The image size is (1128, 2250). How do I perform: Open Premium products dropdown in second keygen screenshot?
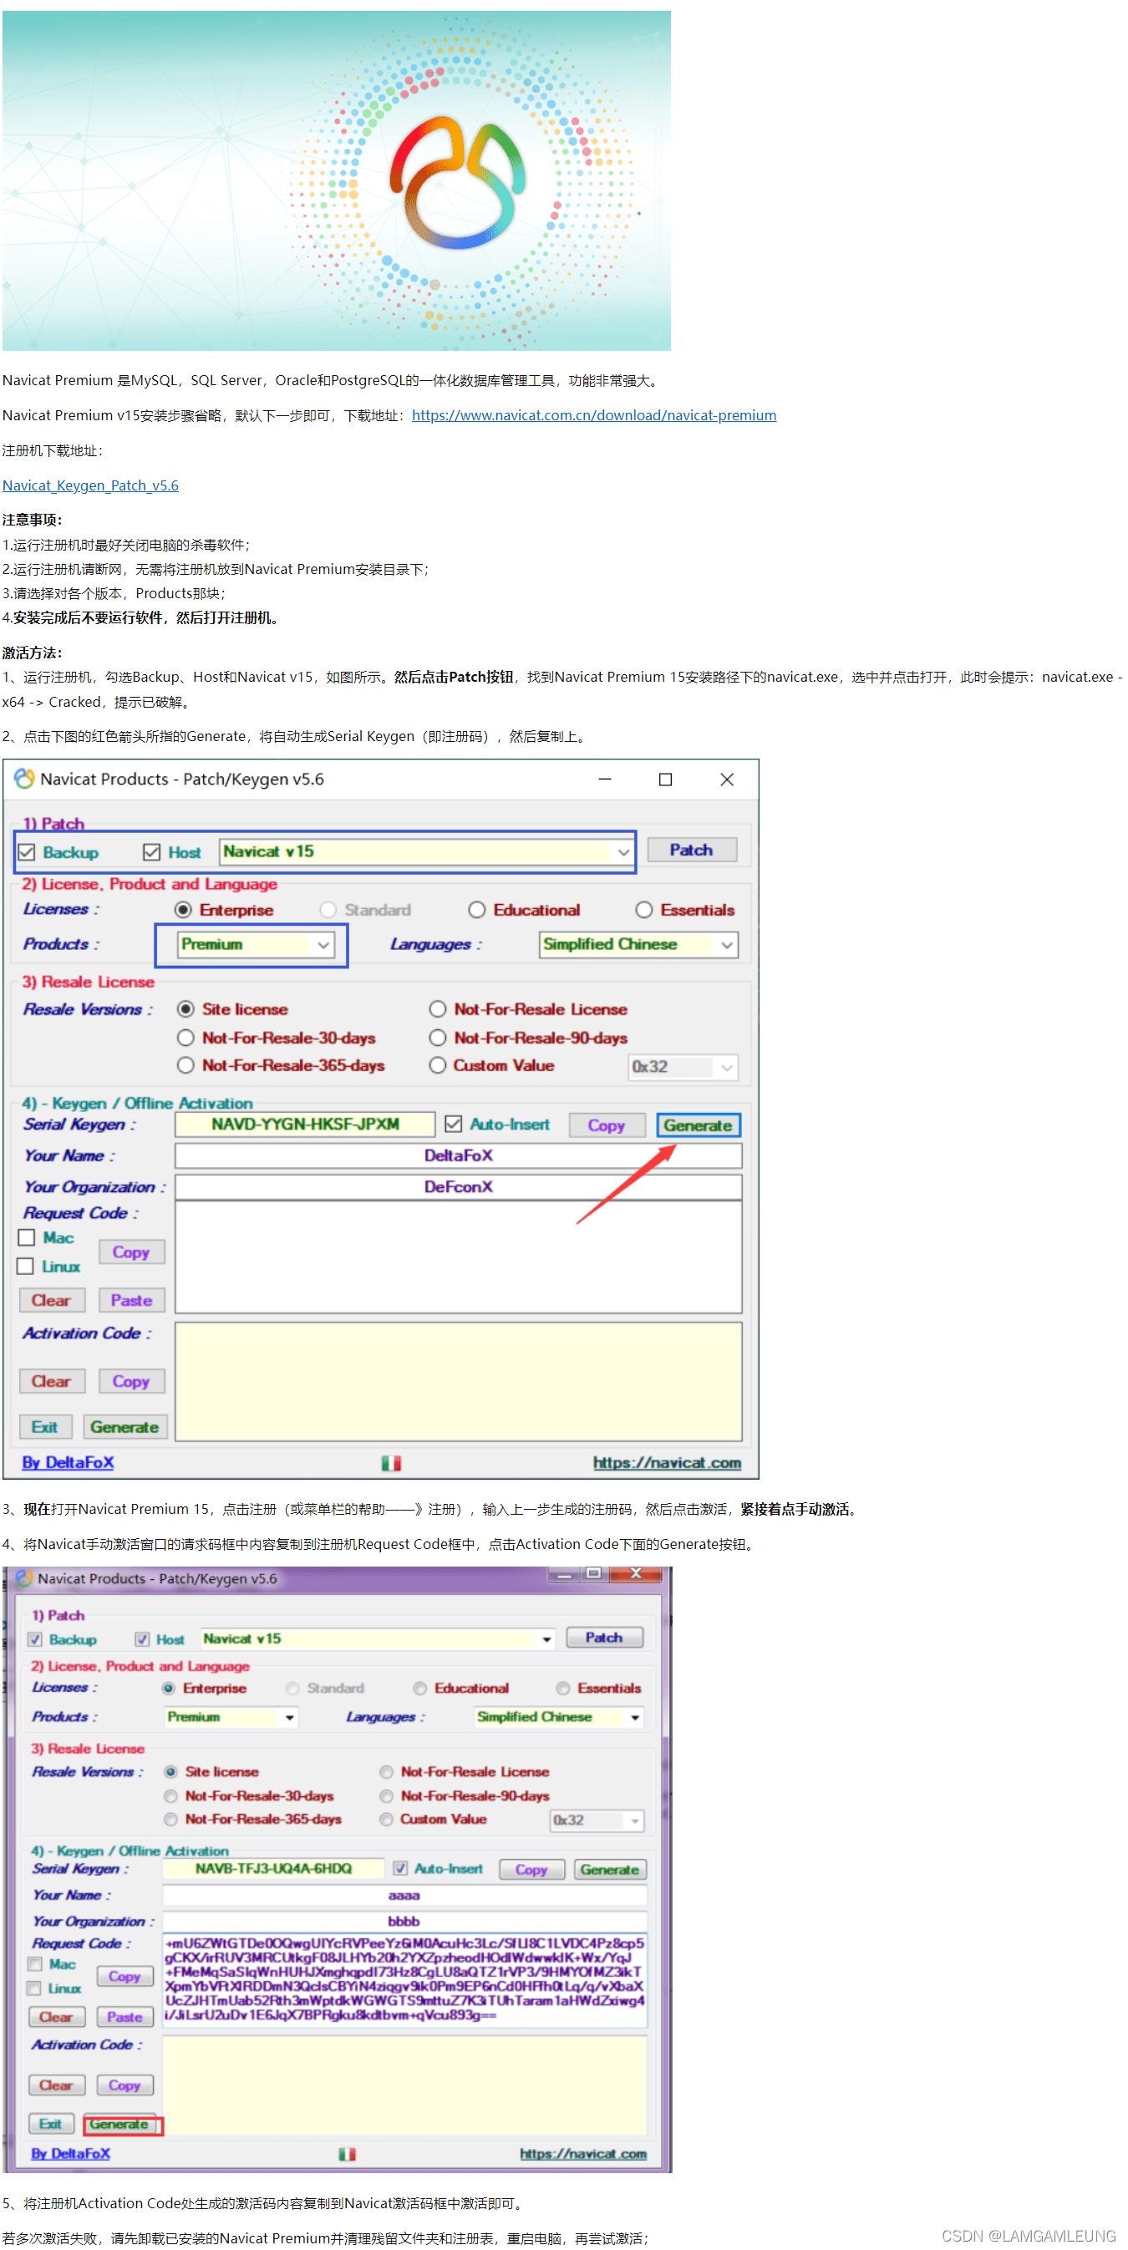289,1717
